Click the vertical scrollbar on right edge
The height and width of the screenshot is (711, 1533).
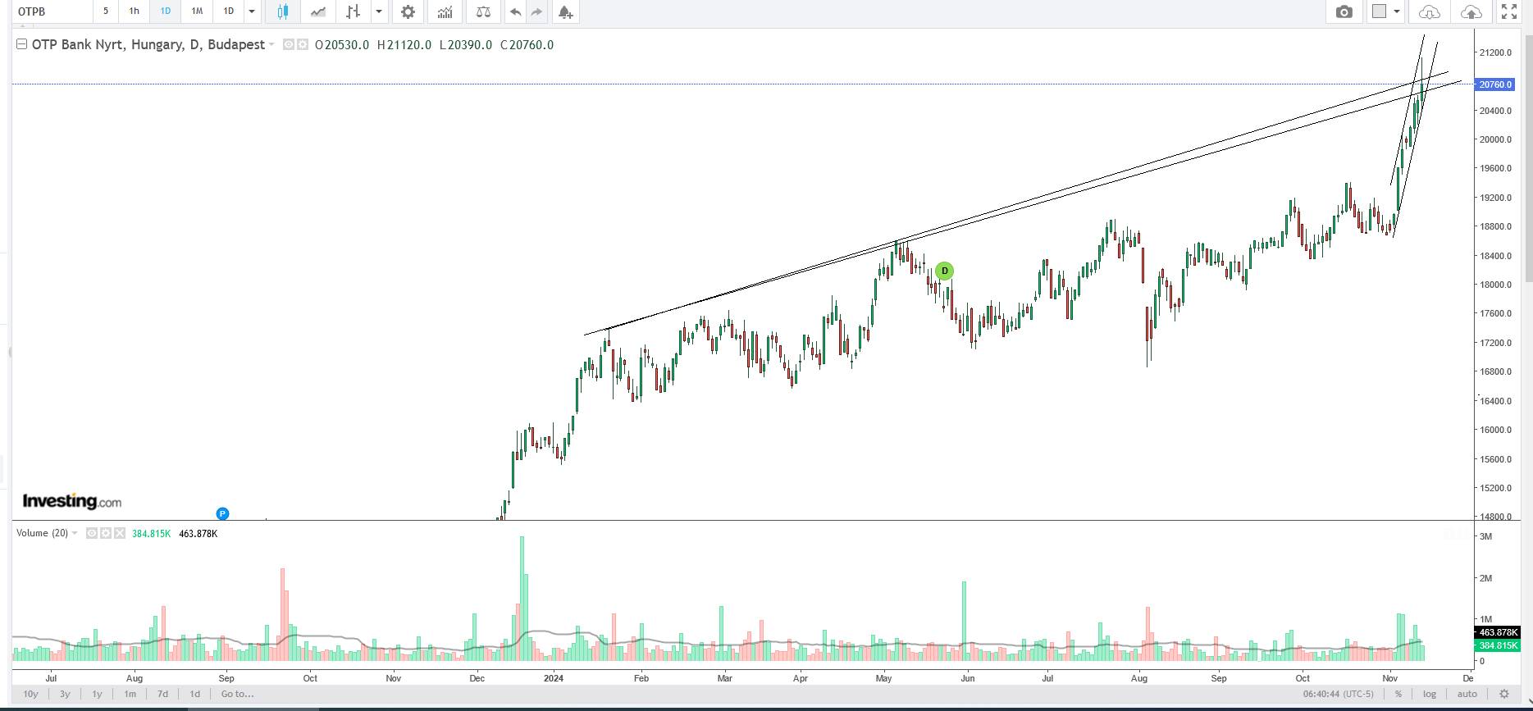[x=1528, y=158]
